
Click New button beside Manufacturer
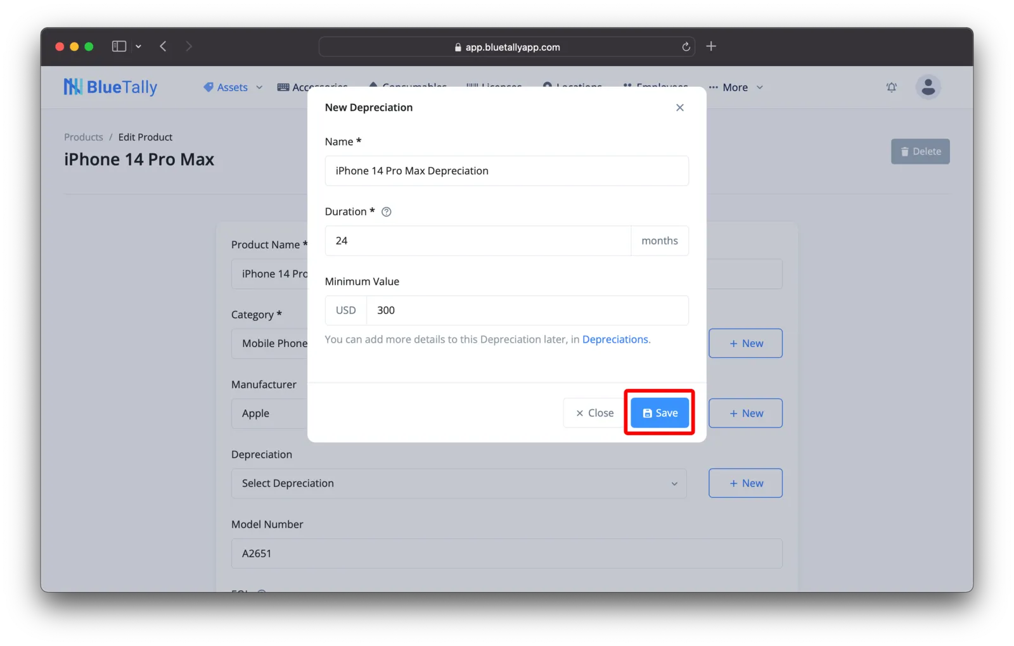[745, 413]
